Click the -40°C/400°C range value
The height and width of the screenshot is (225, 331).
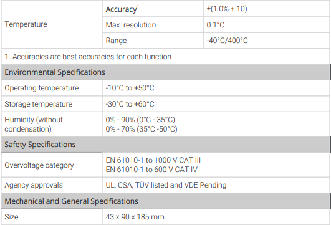(227, 41)
